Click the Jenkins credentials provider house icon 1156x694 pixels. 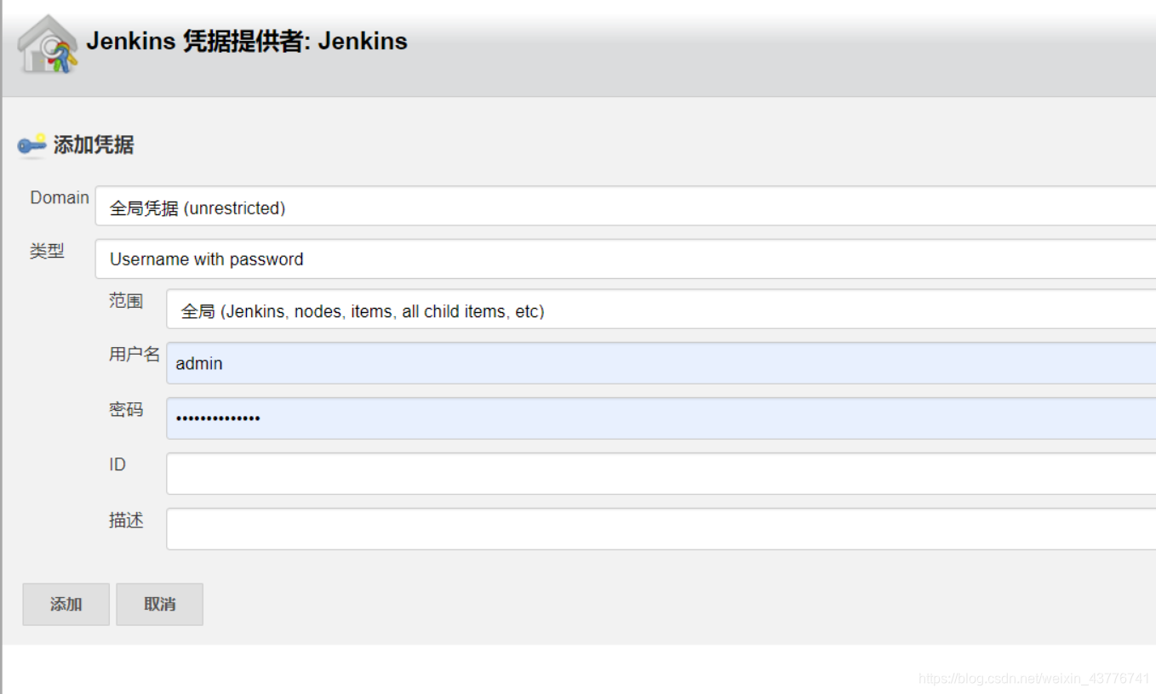pyautogui.click(x=48, y=44)
